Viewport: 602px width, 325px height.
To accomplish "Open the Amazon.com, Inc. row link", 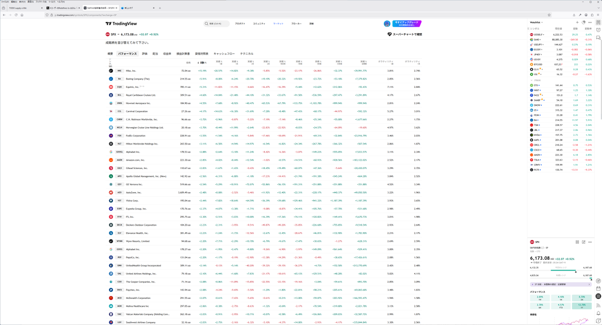I will (x=136, y=160).
